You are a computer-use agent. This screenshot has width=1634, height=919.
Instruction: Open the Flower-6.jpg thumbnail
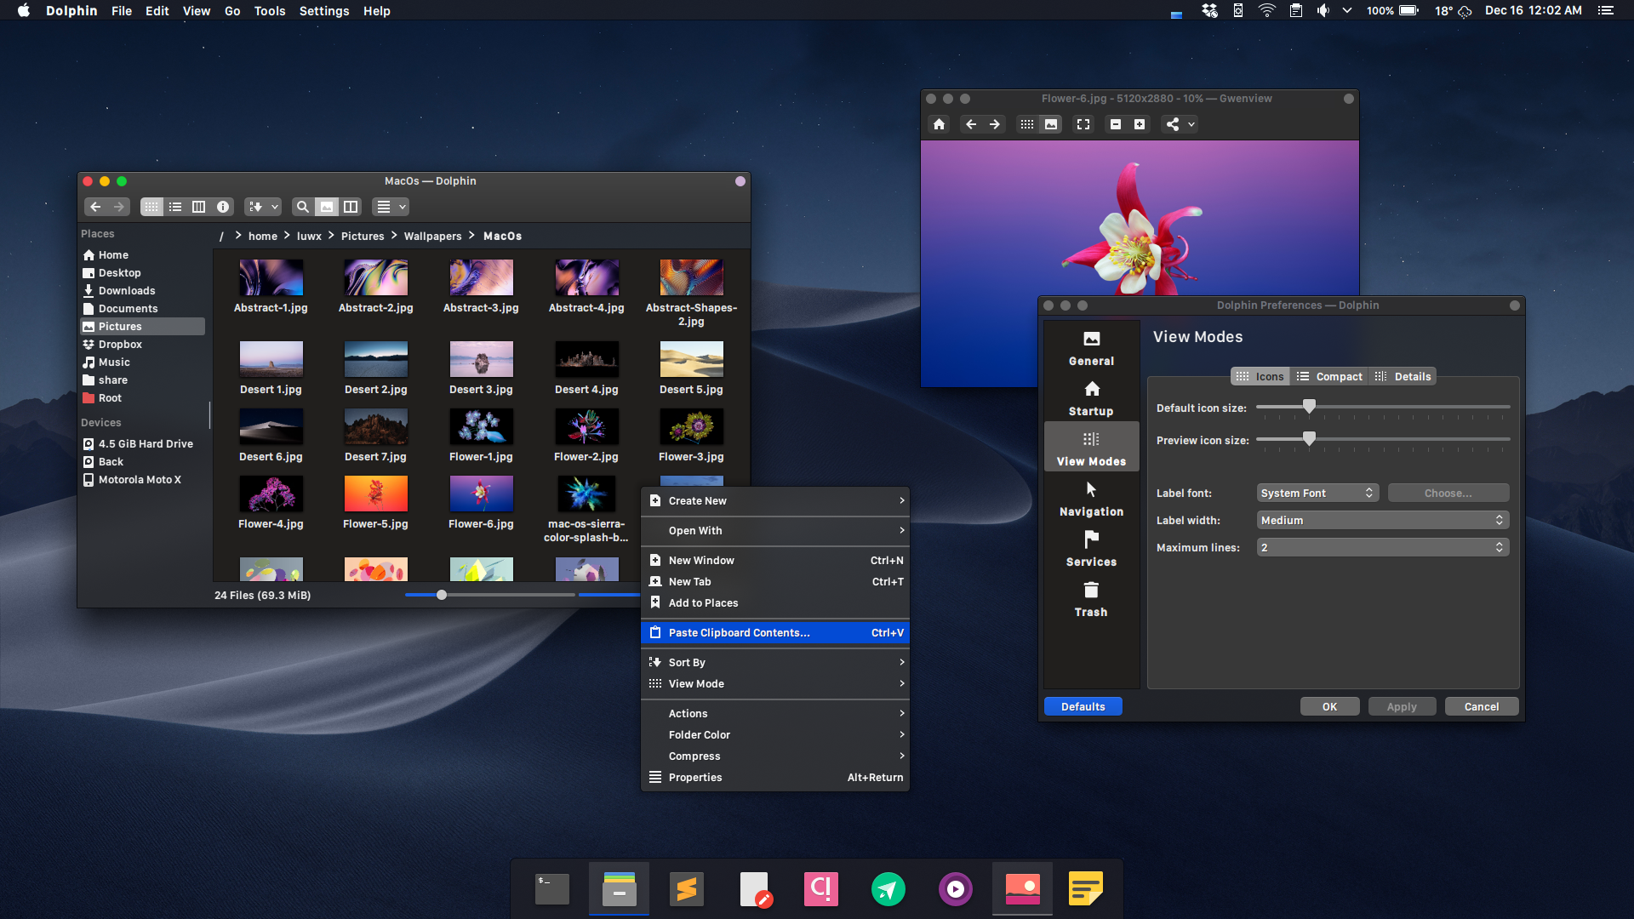point(481,494)
